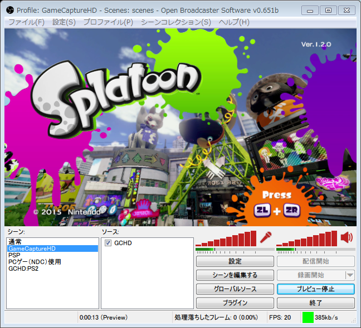The width and height of the screenshot is (361, 328).
Task: Click the green bitrate status indicator
Action: (x=308, y=317)
